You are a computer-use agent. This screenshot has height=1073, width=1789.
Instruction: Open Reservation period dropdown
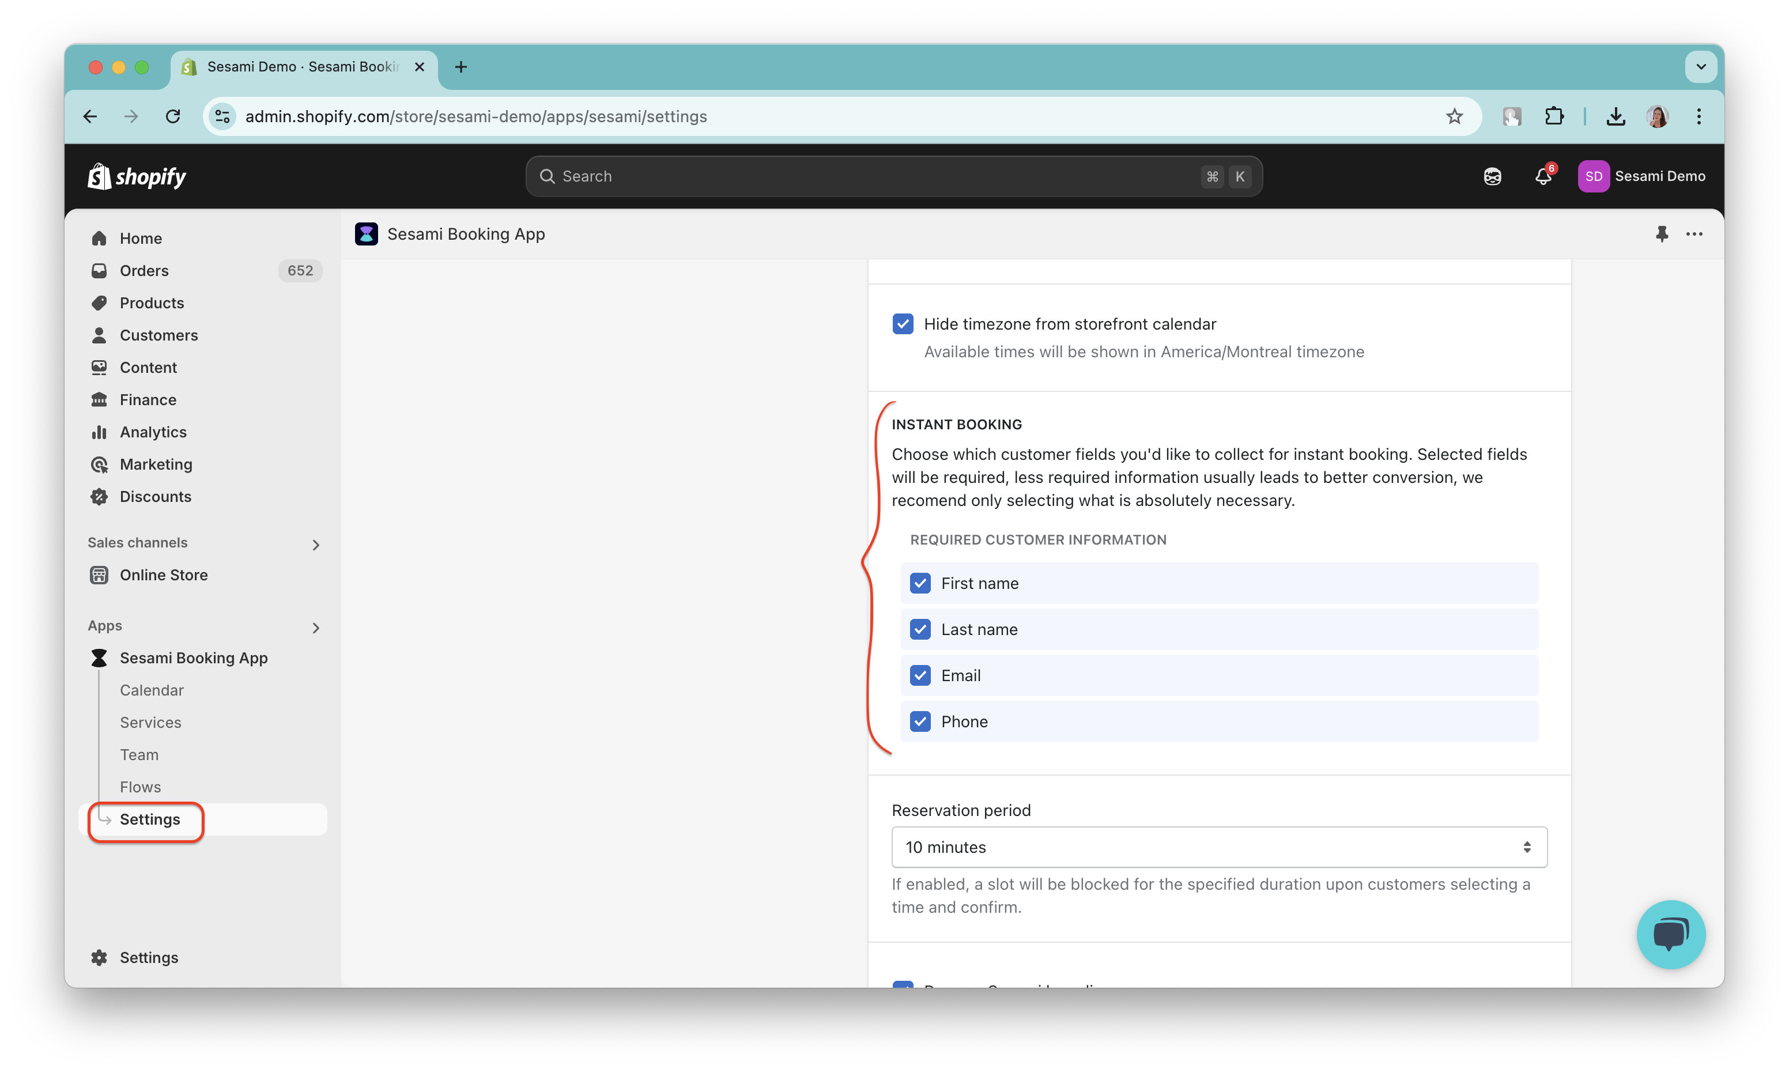[x=1218, y=848]
